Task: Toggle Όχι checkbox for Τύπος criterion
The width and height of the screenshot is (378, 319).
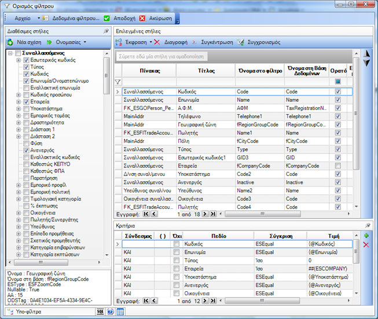Action: [177, 260]
